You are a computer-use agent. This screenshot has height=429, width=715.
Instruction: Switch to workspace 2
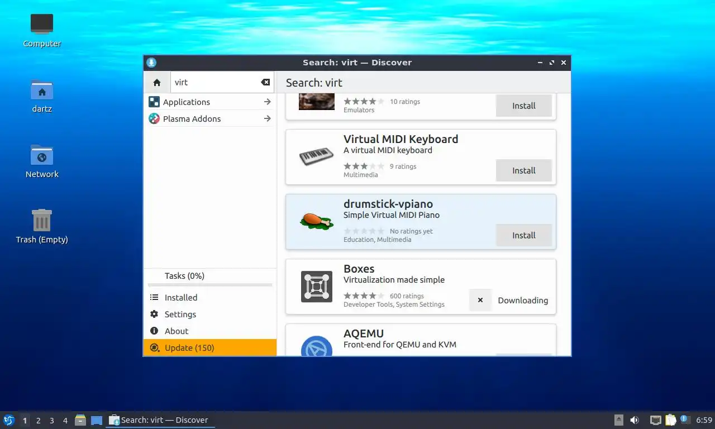pyautogui.click(x=38, y=421)
